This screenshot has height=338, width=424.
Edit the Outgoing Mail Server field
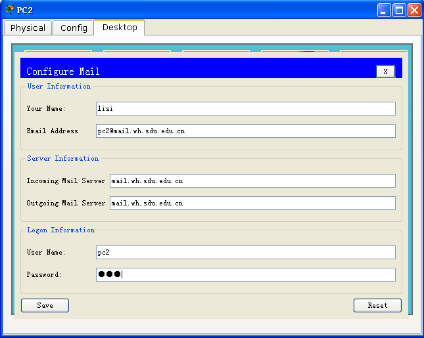point(252,203)
